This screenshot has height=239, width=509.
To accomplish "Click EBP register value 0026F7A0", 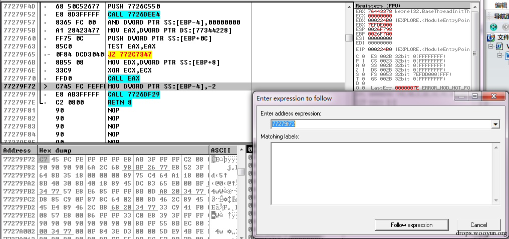I will (380, 33).
